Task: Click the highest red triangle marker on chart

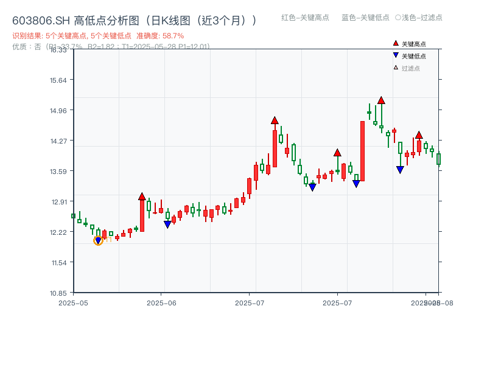Action: pos(382,101)
